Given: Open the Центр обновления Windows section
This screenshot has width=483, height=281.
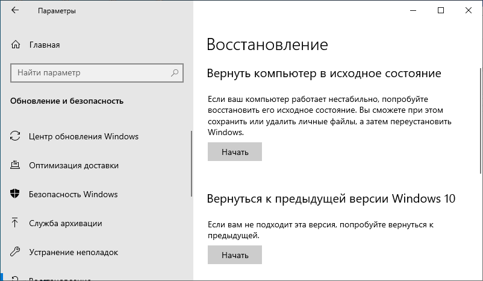Looking at the screenshot, I should 84,136.
